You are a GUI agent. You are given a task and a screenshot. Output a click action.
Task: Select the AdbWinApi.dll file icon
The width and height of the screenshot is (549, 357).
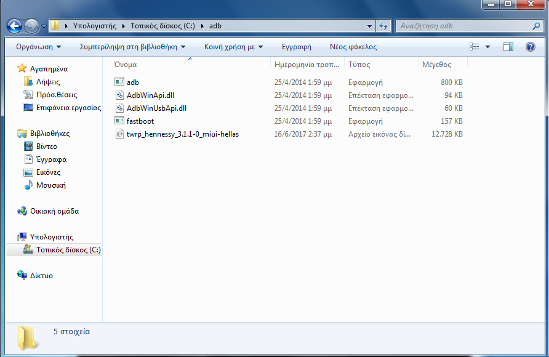(119, 95)
